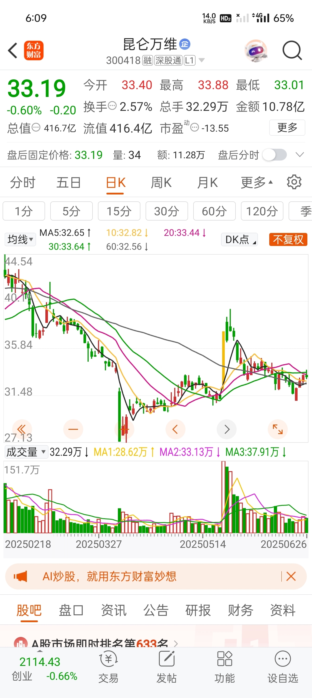This screenshot has width=312, height=698.
Task: Tap the L1 level tag
Action: point(190,60)
